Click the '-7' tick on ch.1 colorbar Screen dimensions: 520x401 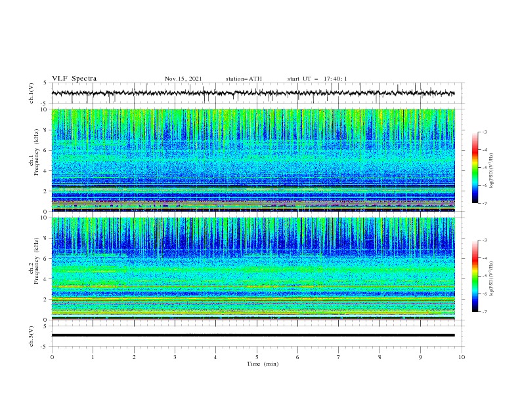(484, 203)
